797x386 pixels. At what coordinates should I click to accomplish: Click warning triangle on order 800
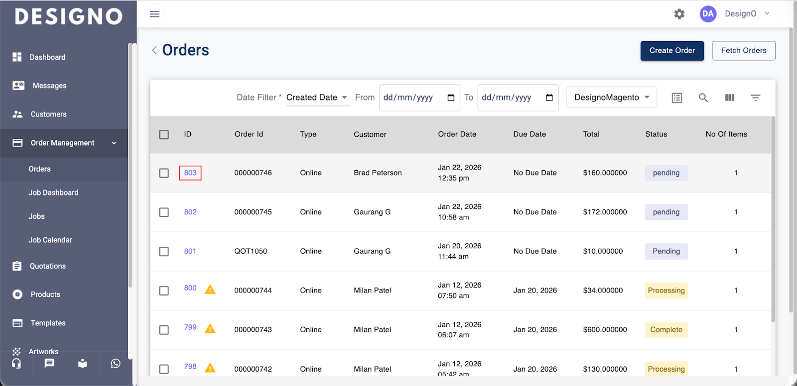point(210,289)
